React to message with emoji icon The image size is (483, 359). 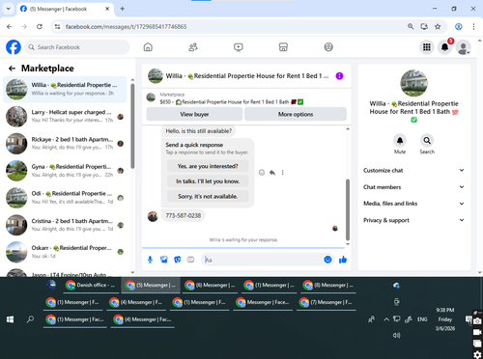[262, 173]
